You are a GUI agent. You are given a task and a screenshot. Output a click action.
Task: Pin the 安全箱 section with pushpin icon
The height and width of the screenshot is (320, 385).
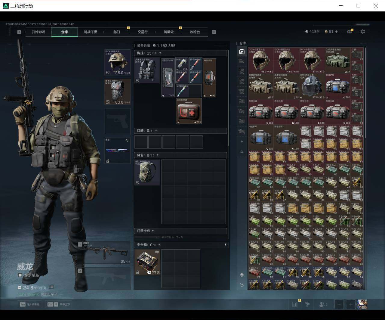point(226,245)
